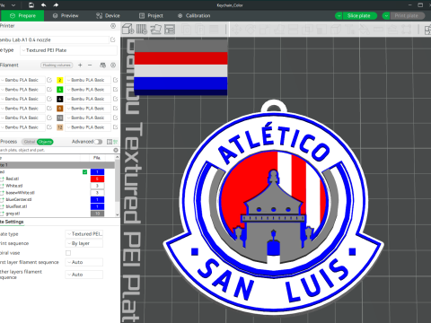Click the brown filament 8 color swatch

(60, 109)
